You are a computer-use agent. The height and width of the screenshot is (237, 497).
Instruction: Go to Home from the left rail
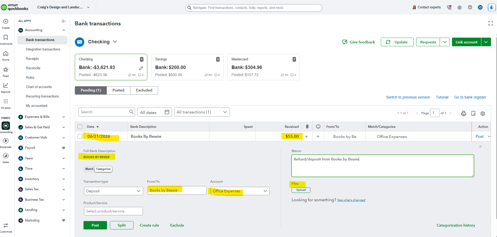(6, 54)
